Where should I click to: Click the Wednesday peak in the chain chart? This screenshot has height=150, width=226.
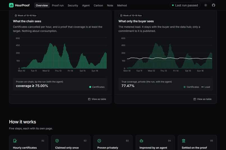50,56
